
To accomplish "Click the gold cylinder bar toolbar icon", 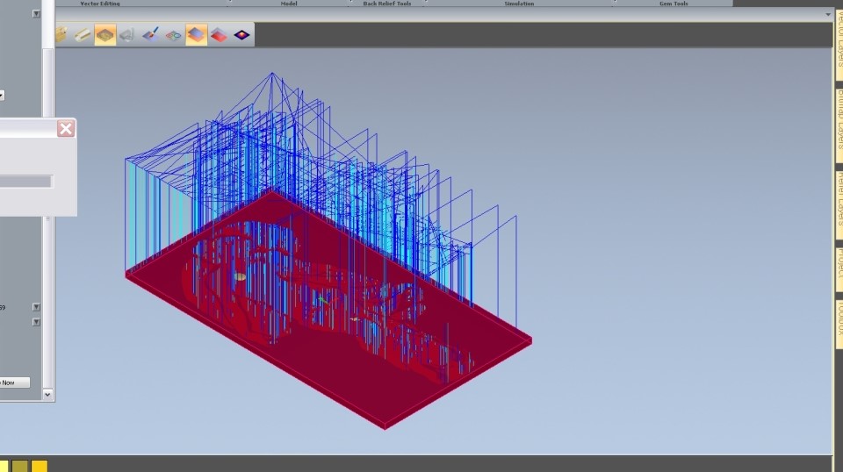I will pyautogui.click(x=83, y=35).
